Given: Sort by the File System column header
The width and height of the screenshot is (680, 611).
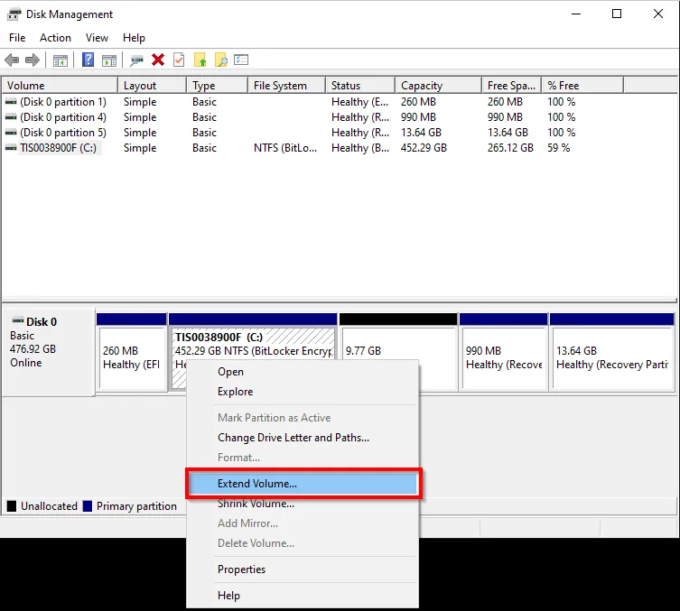Looking at the screenshot, I should tap(286, 86).
